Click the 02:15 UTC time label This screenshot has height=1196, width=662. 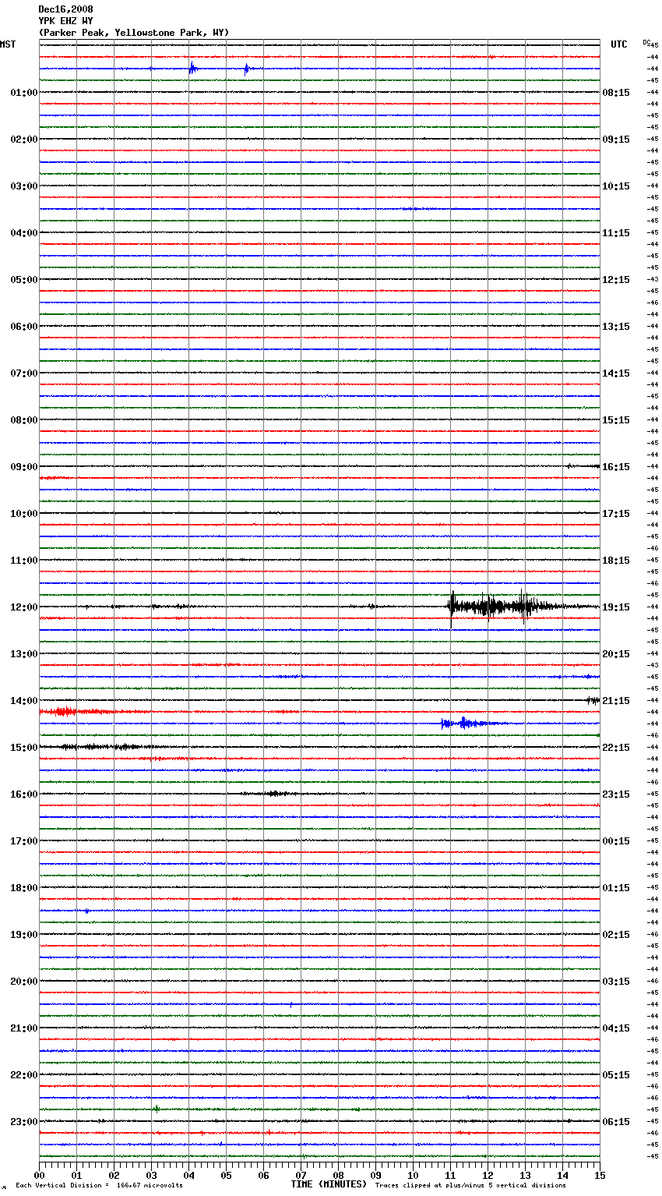tap(616, 935)
